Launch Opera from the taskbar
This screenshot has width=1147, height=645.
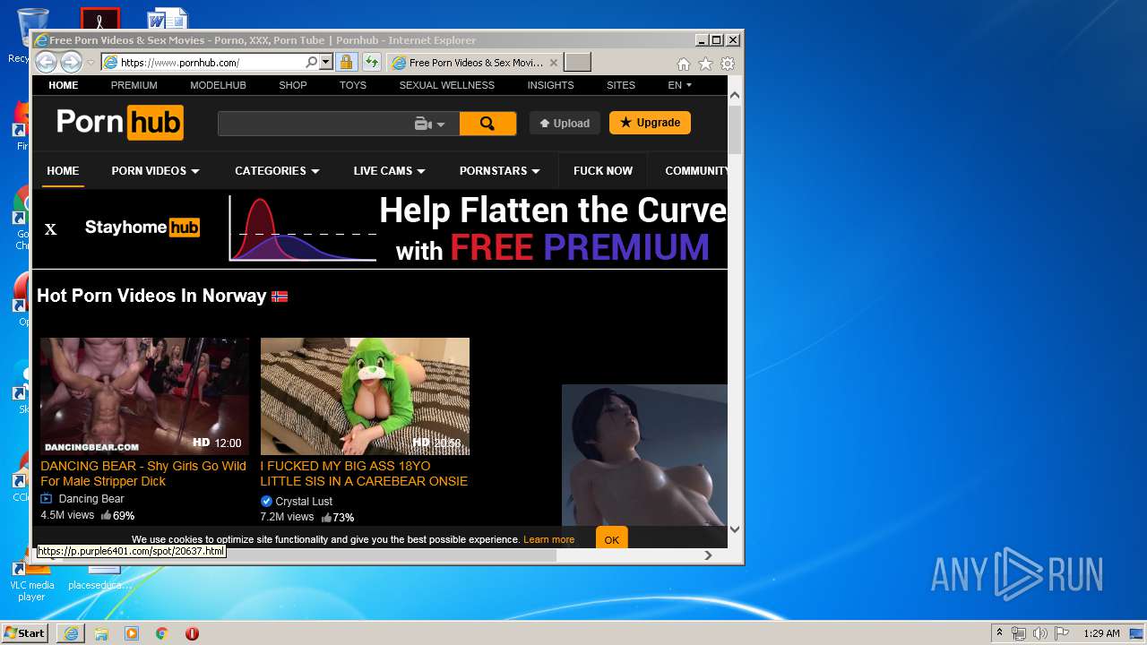click(192, 633)
